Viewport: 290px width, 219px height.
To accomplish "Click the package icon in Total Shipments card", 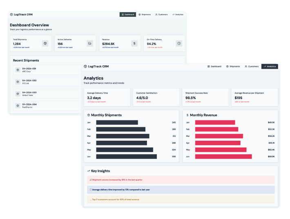I will (x=45, y=43).
